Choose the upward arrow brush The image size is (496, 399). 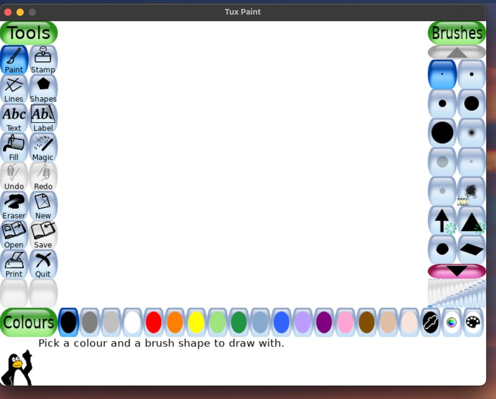coord(442,221)
